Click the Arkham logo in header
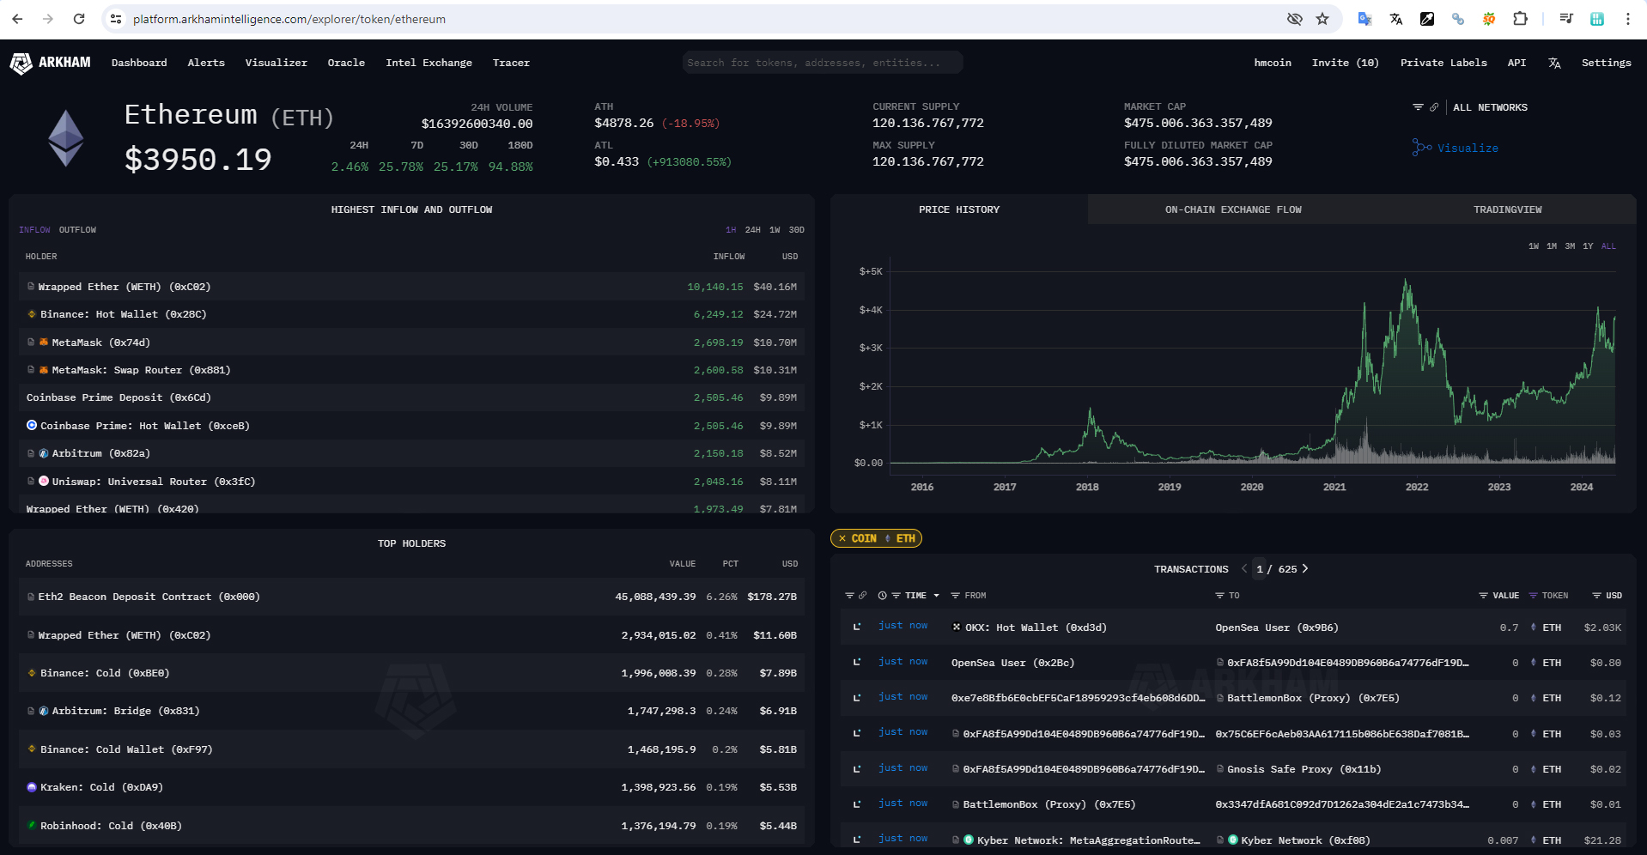This screenshot has height=855, width=1647. pyautogui.click(x=50, y=63)
